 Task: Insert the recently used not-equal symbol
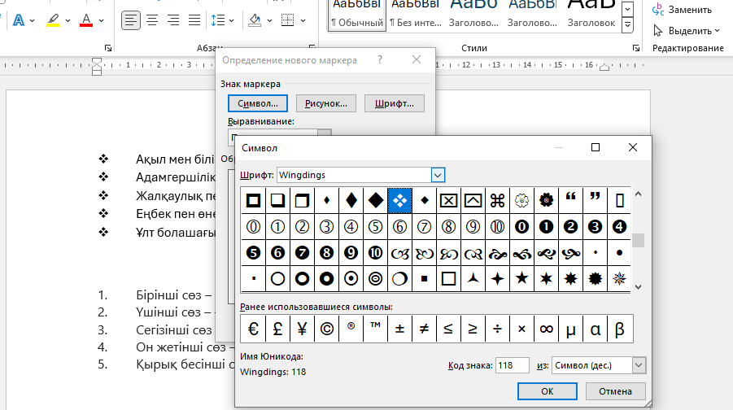tap(424, 329)
